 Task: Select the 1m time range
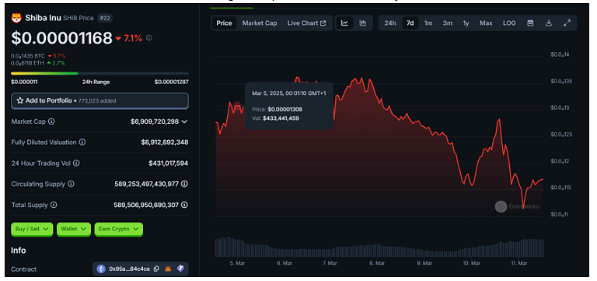pos(428,23)
